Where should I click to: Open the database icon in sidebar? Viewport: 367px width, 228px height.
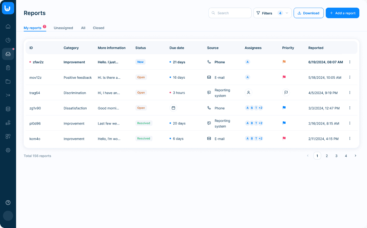tap(8, 109)
